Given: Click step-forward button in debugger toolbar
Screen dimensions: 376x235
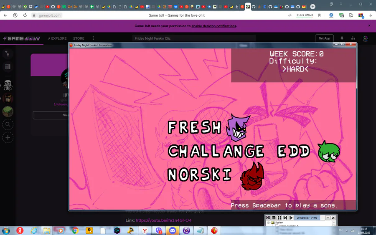Looking at the screenshot, I should click(x=285, y=217).
